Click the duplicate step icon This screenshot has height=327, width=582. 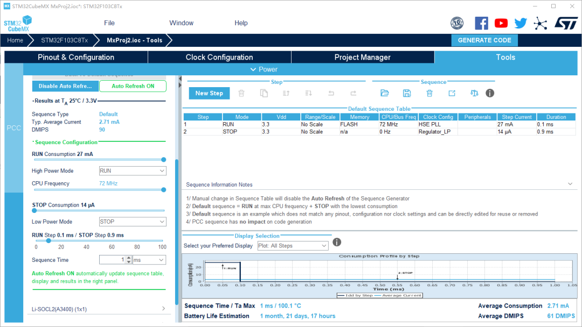point(264,94)
